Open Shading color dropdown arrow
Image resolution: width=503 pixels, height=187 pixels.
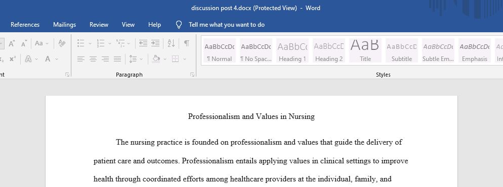pyautogui.click(x=165, y=59)
